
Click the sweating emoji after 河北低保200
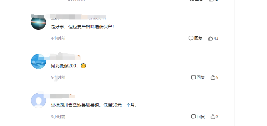pos(83,66)
